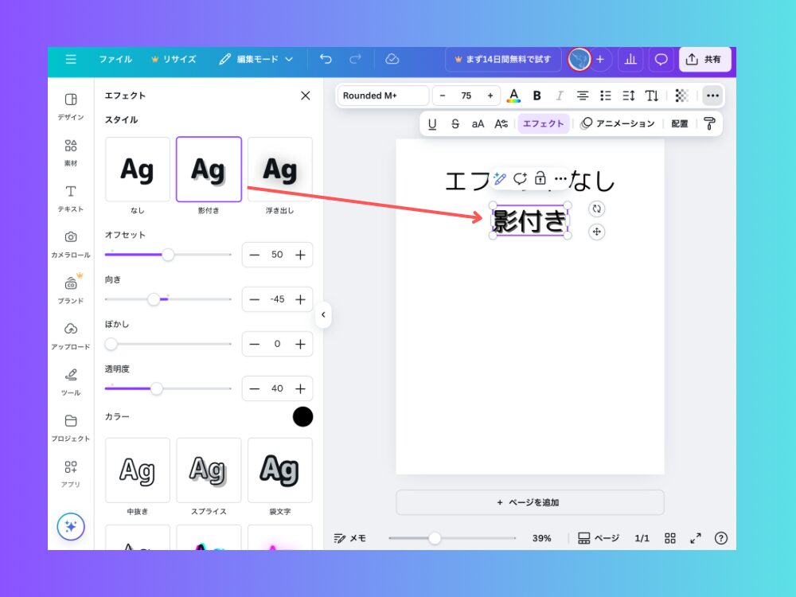
Task: Open the black shadow カラー swatch
Action: coord(302,416)
